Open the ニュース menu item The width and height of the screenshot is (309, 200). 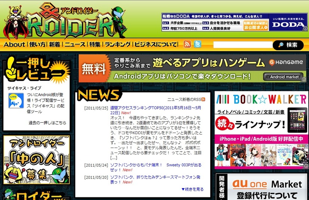[75, 44]
